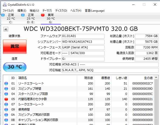Select the スピンアップ再試行回数 attribute row
Image resolution: width=160 pixels, height=125 pixels.
tap(78, 115)
